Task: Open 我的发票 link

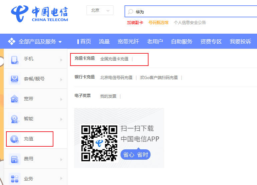Action: coord(108,96)
